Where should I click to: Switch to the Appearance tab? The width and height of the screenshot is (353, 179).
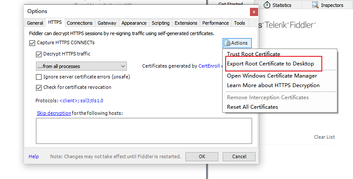tap(134, 23)
